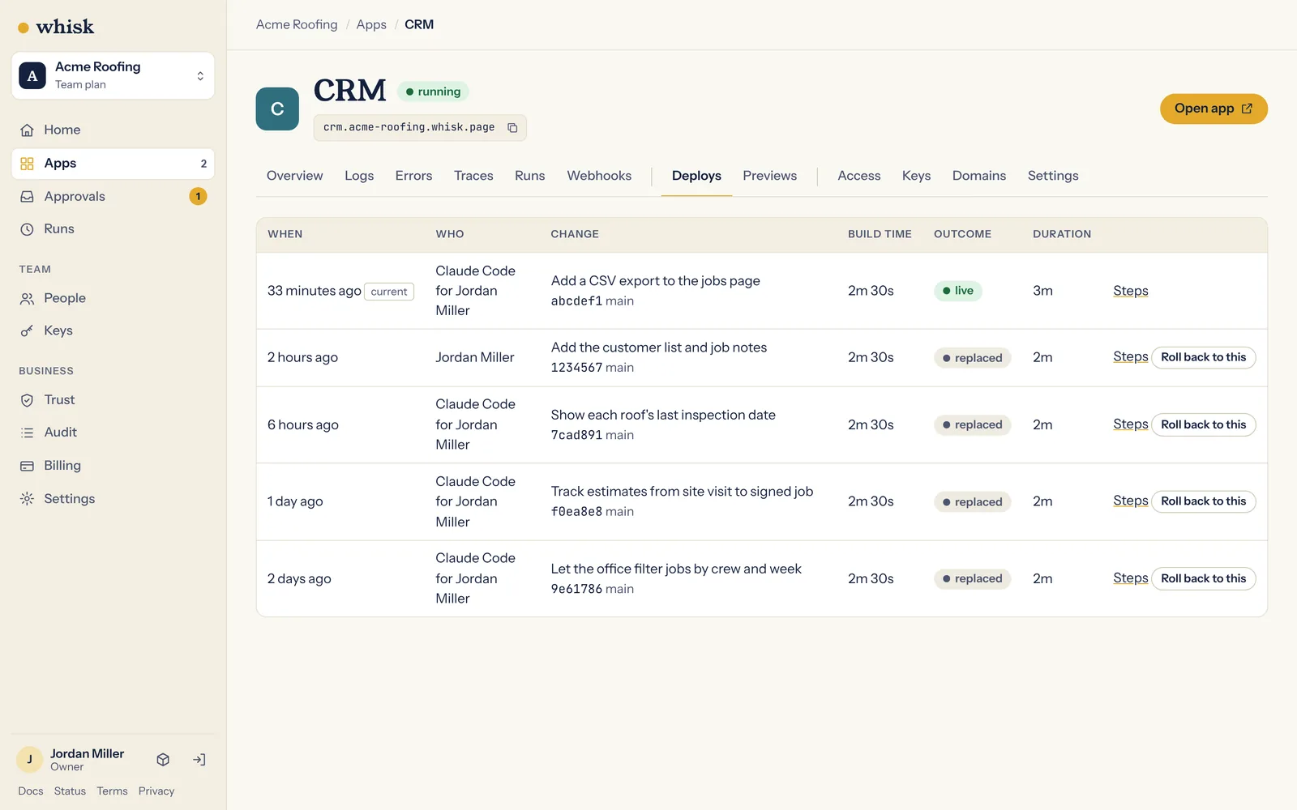This screenshot has height=810, width=1297.
Task: Click the cube icon beside Jordan Miller
Action: pos(163,760)
